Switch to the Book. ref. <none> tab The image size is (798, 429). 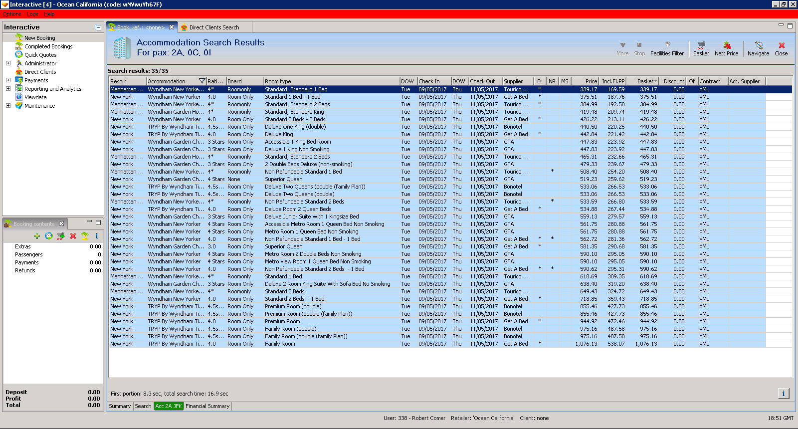pos(141,27)
